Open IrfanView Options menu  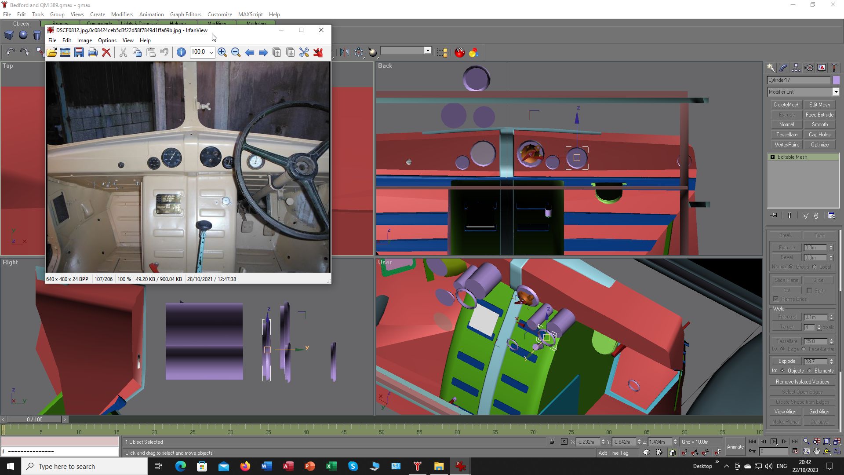pos(107,40)
